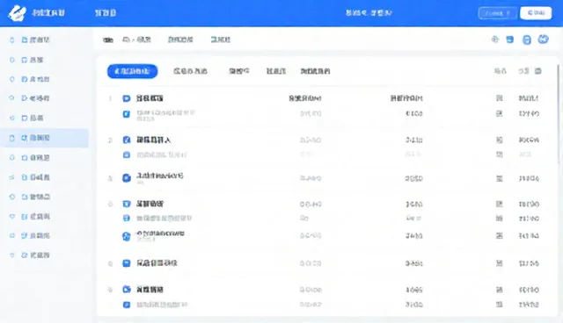This screenshot has width=563, height=323.
Task: Switch to the fourth tab in the tab row
Action: (275, 71)
